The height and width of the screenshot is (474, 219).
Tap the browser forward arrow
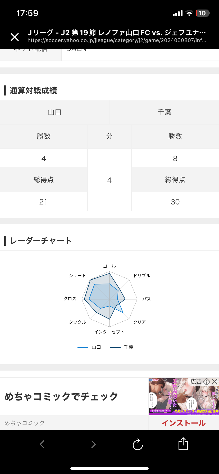(93, 444)
